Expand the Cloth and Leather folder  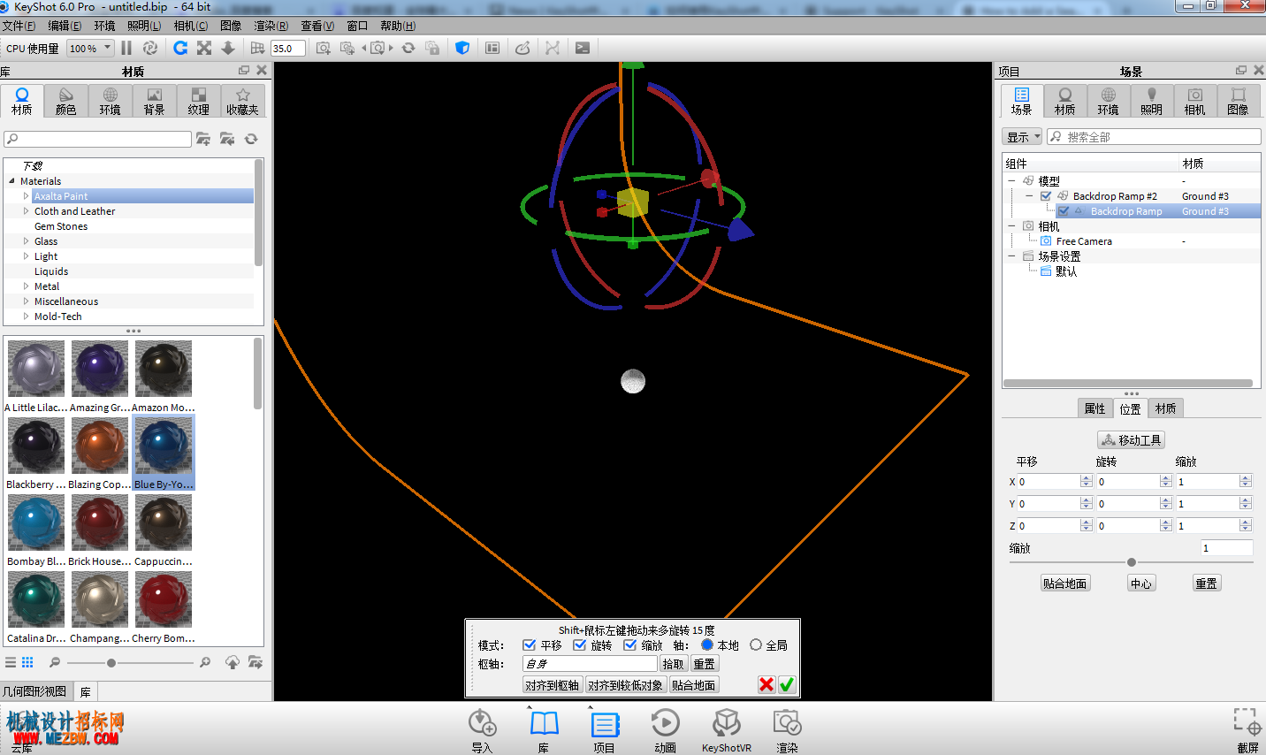pyautogui.click(x=26, y=211)
